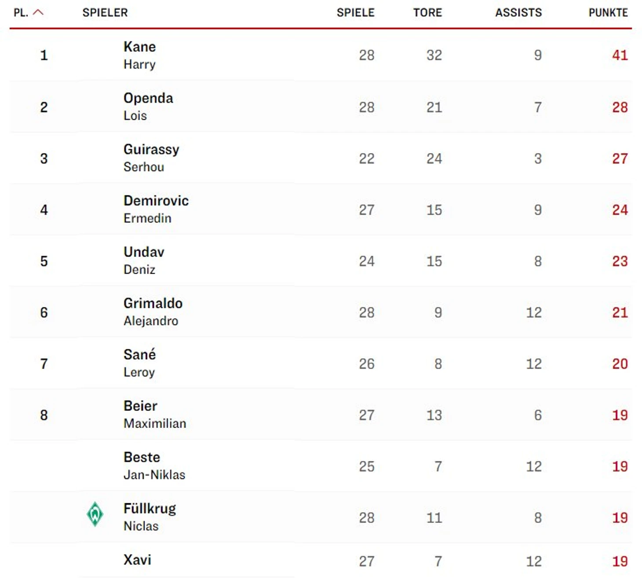Viewport: 642px width, 578px height.
Task: Click on Deniz Undav's name
Action: (144, 260)
